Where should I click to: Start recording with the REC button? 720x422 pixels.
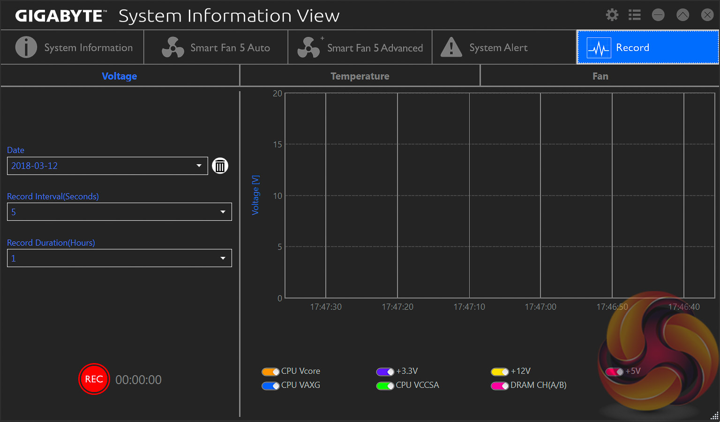[94, 379]
